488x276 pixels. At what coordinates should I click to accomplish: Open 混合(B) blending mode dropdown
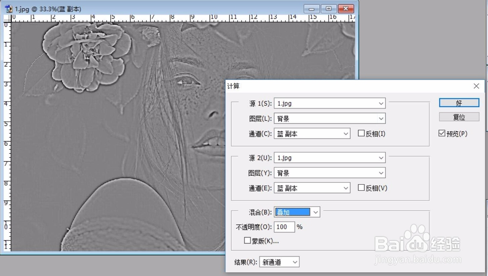[x=297, y=212]
